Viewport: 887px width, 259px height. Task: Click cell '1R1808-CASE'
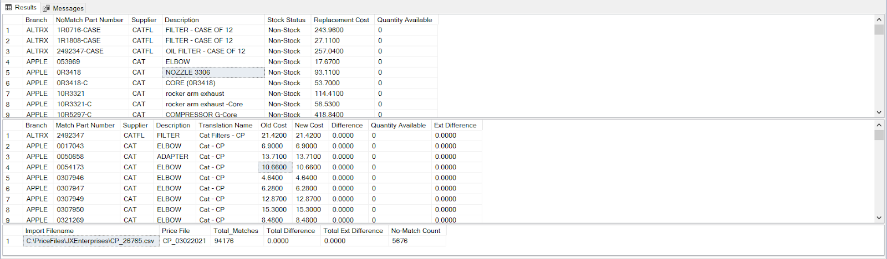91,41
